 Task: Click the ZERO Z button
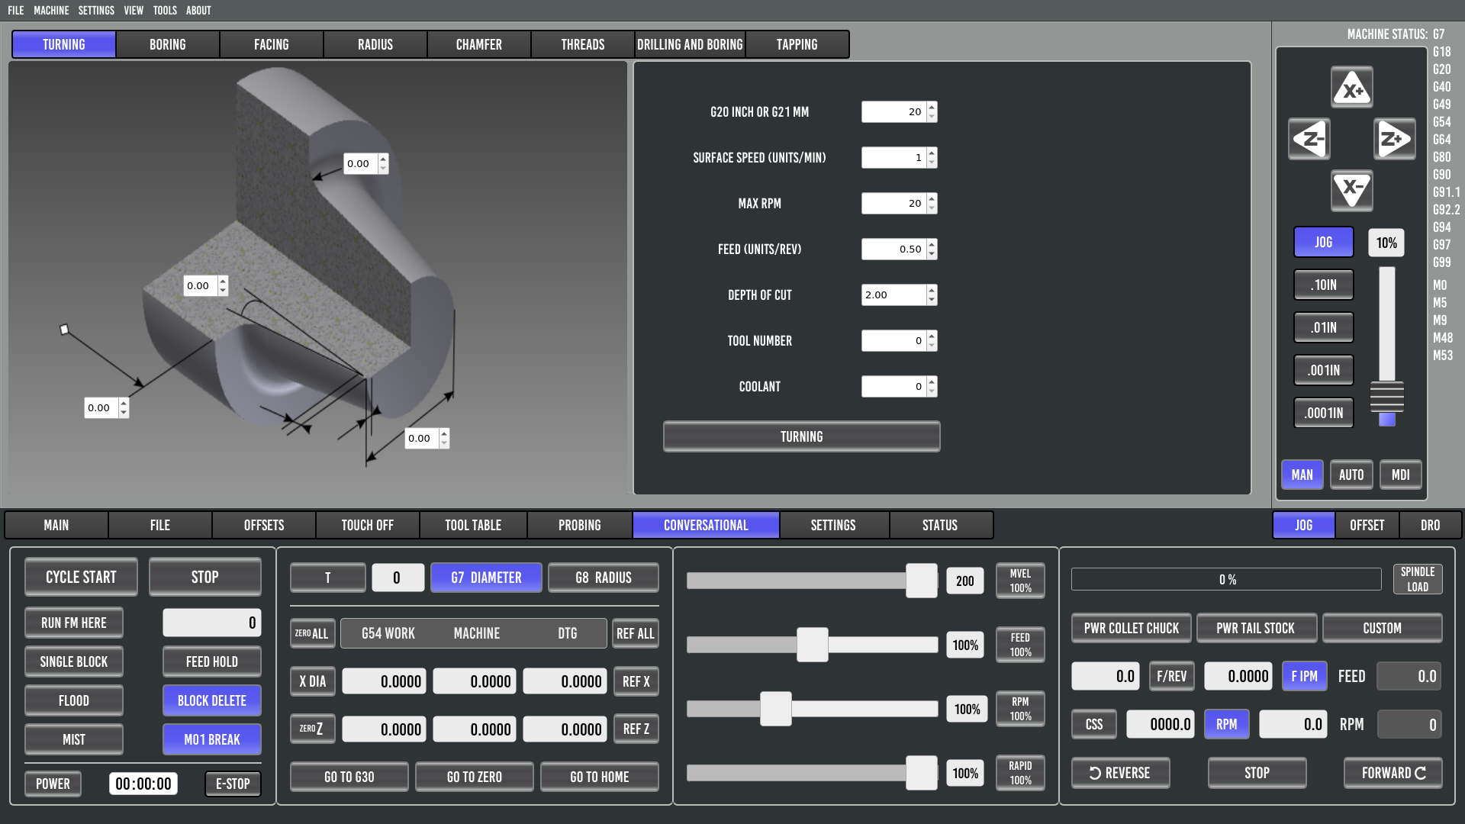coord(312,729)
